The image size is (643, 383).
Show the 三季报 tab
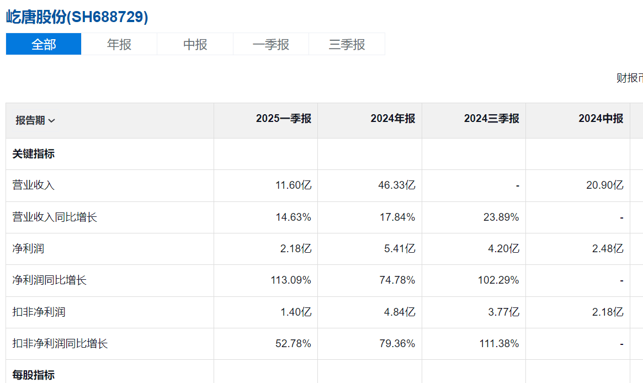pos(347,44)
